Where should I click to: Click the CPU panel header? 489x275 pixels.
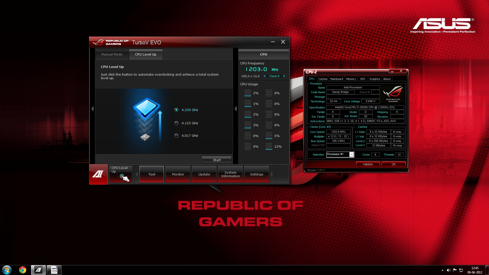tap(264, 54)
